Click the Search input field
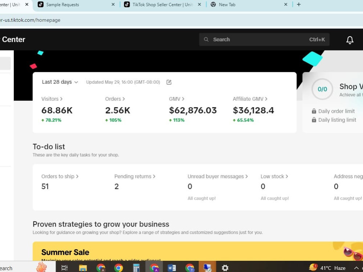 264,40
